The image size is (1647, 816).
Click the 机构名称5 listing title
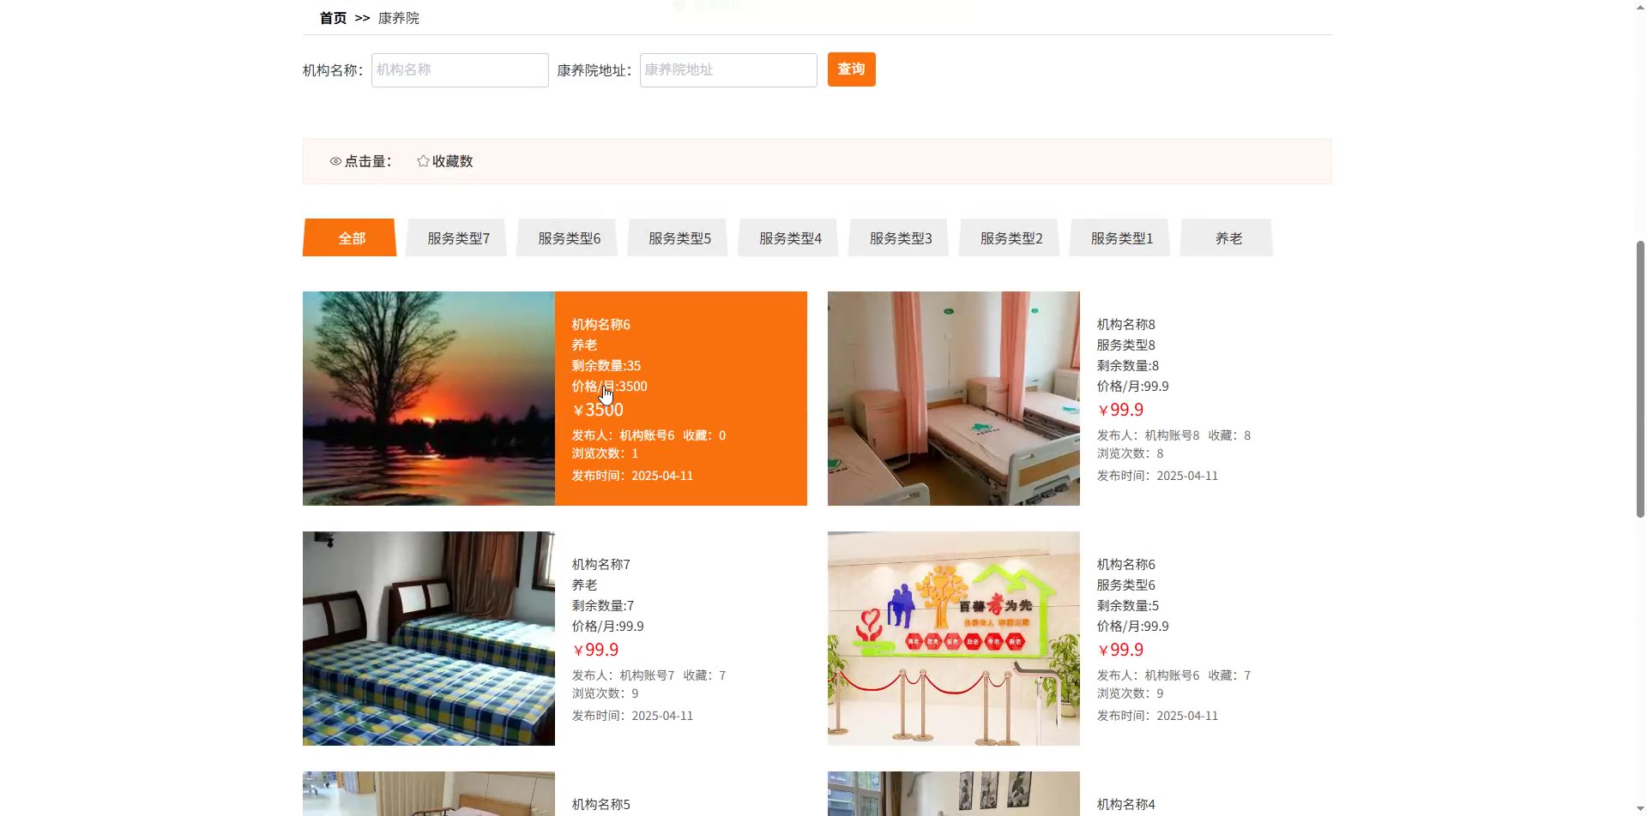600,805
